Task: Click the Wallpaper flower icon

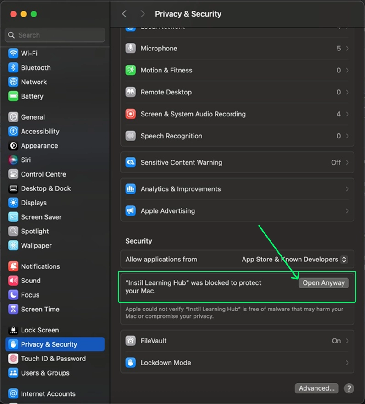Action: (x=13, y=245)
